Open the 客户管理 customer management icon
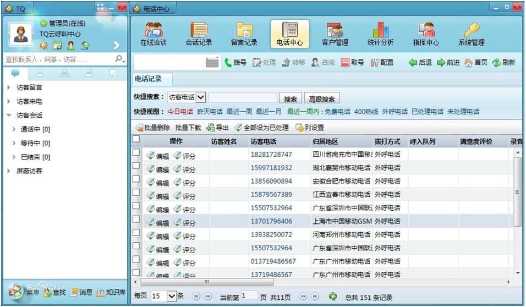The width and height of the screenshot is (526, 307). tap(335, 34)
